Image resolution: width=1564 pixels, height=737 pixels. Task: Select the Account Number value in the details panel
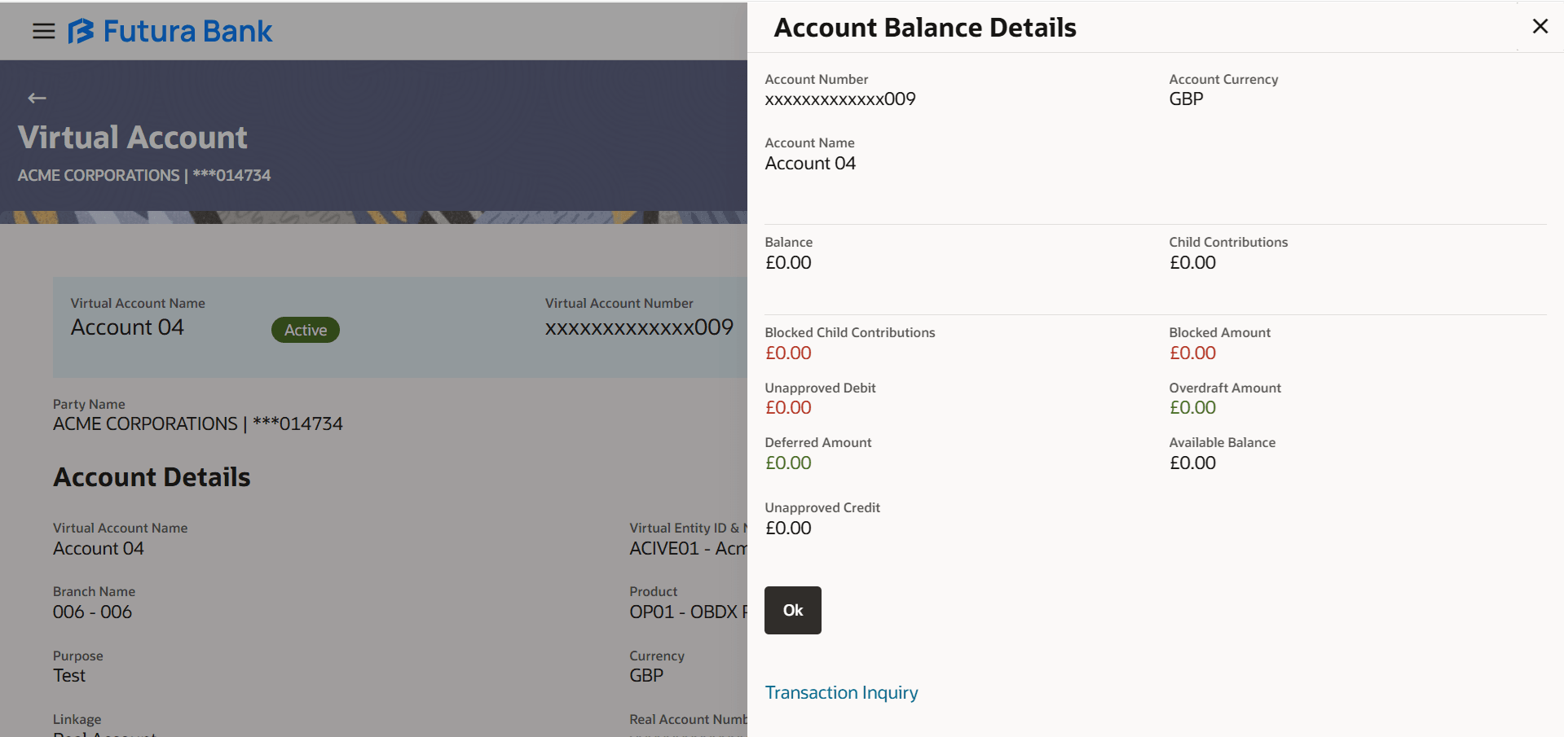[x=840, y=99]
